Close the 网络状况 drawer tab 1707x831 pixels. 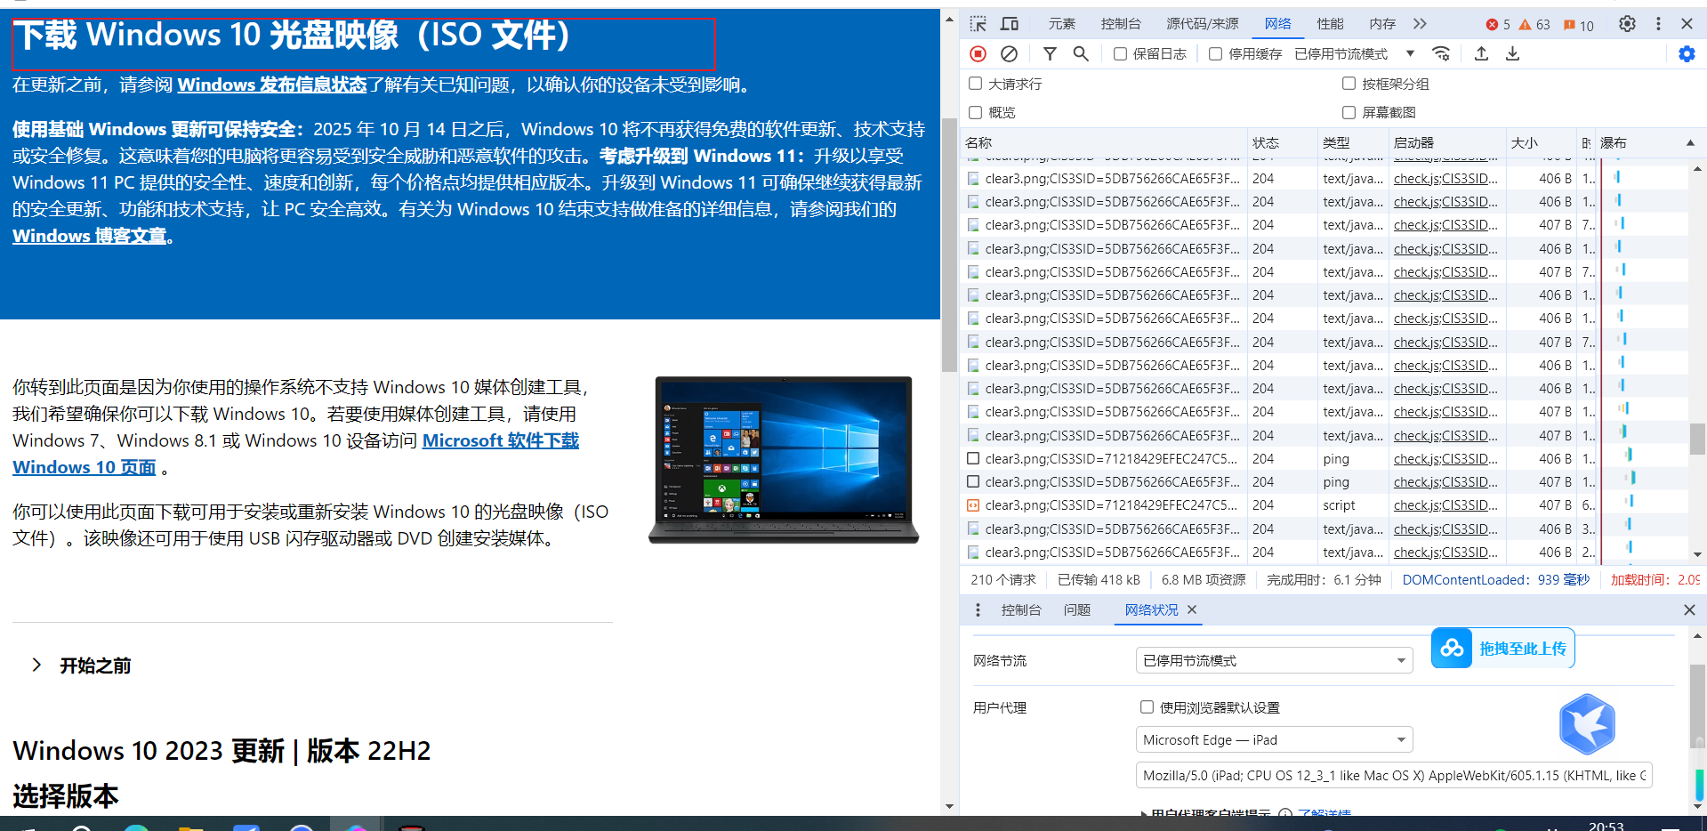tap(1192, 609)
